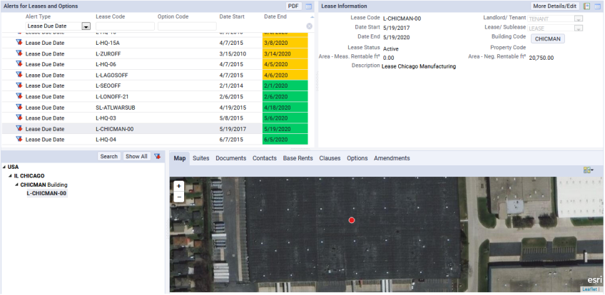Image resolution: width=605 pixels, height=295 pixels.
Task: Open the Landlord/Tenant dropdown
Action: coord(578,18)
